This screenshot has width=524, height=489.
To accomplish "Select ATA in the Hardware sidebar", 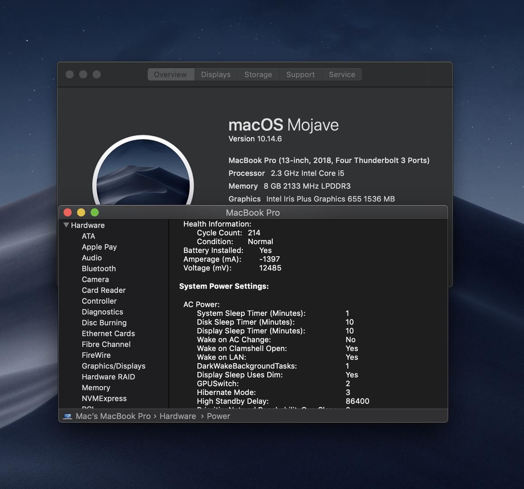I will tap(89, 236).
